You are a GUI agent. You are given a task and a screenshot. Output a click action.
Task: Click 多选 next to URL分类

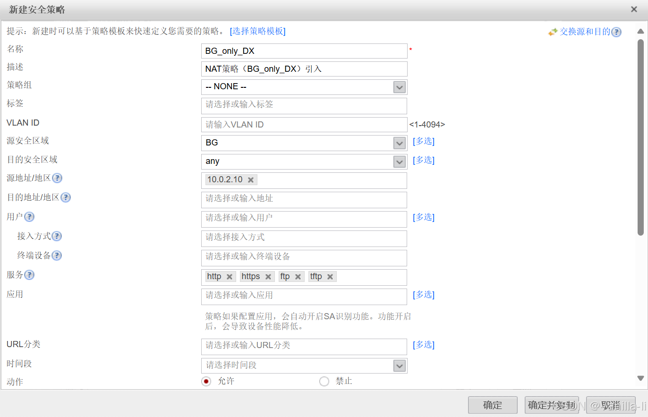[x=424, y=345]
